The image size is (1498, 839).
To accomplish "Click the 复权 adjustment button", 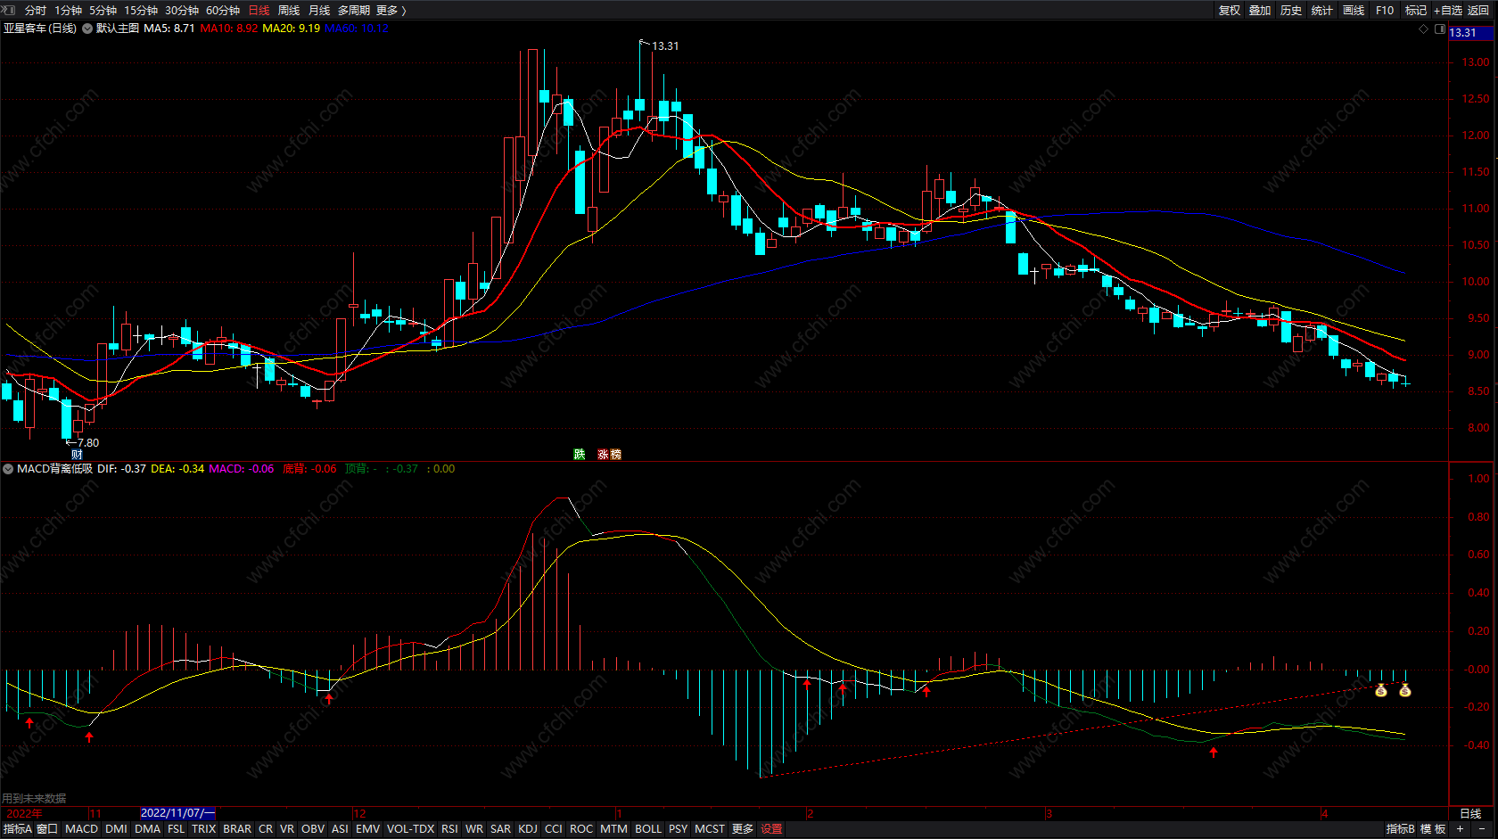I will click(1230, 10).
